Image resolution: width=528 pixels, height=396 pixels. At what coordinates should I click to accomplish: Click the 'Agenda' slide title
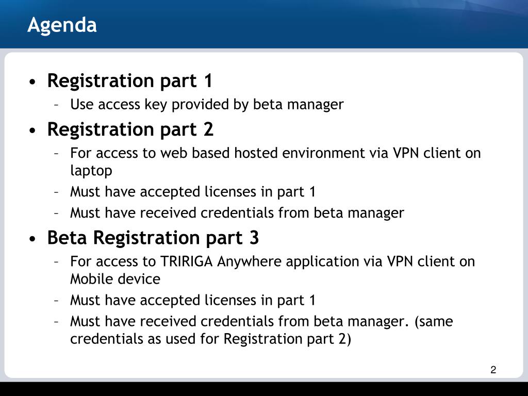point(62,25)
